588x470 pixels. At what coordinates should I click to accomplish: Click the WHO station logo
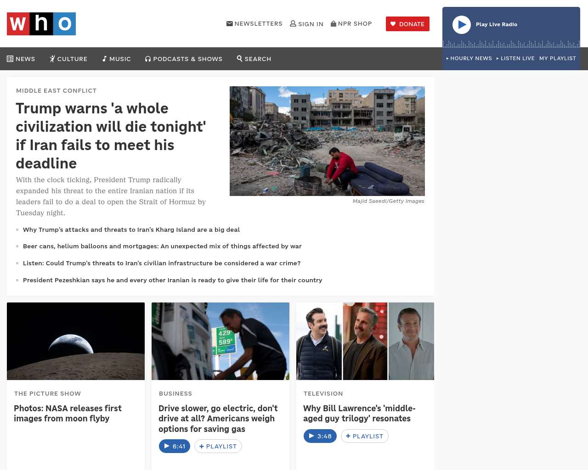pyautogui.click(x=41, y=24)
